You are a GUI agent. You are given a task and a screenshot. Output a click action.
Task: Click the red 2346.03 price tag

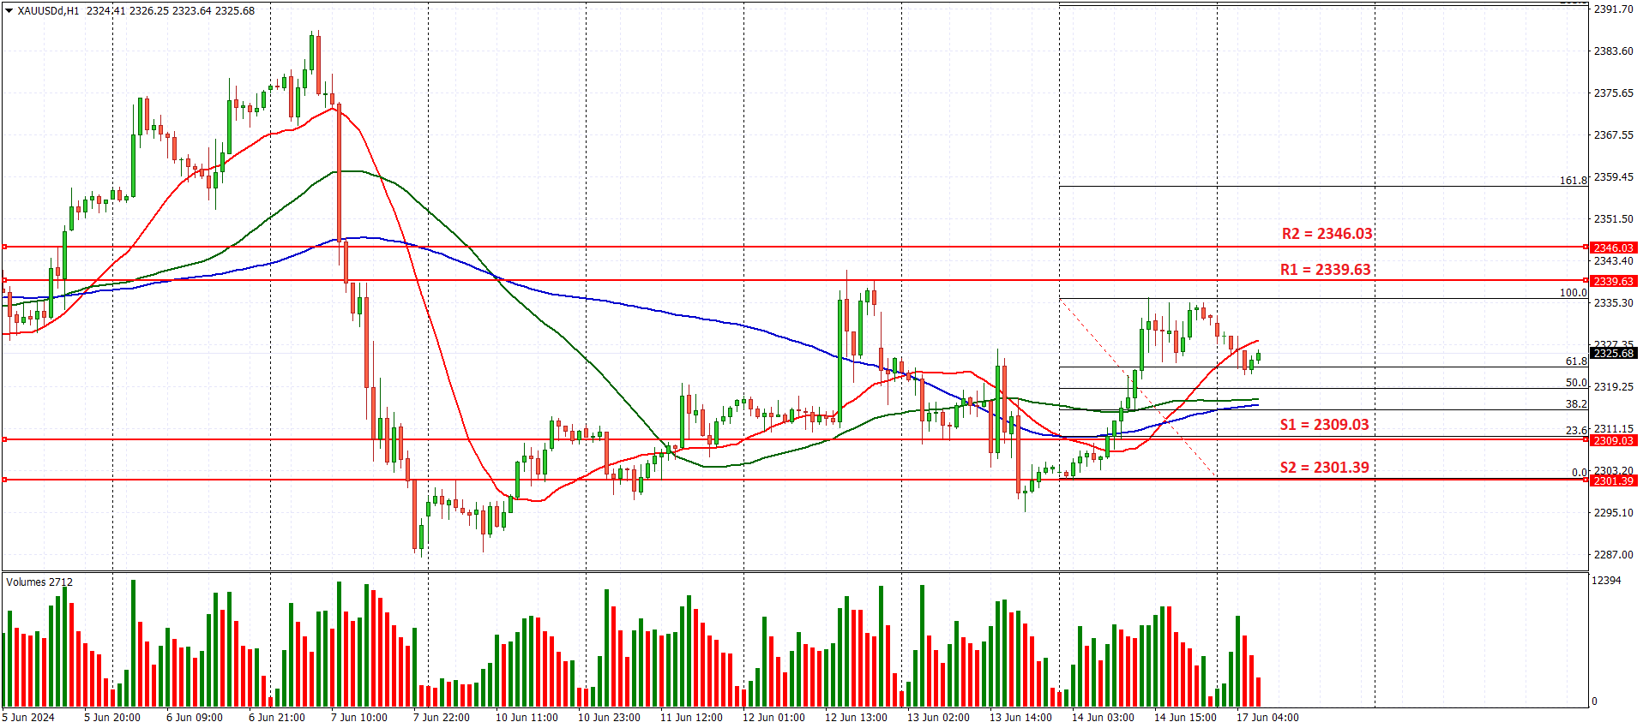[1613, 248]
